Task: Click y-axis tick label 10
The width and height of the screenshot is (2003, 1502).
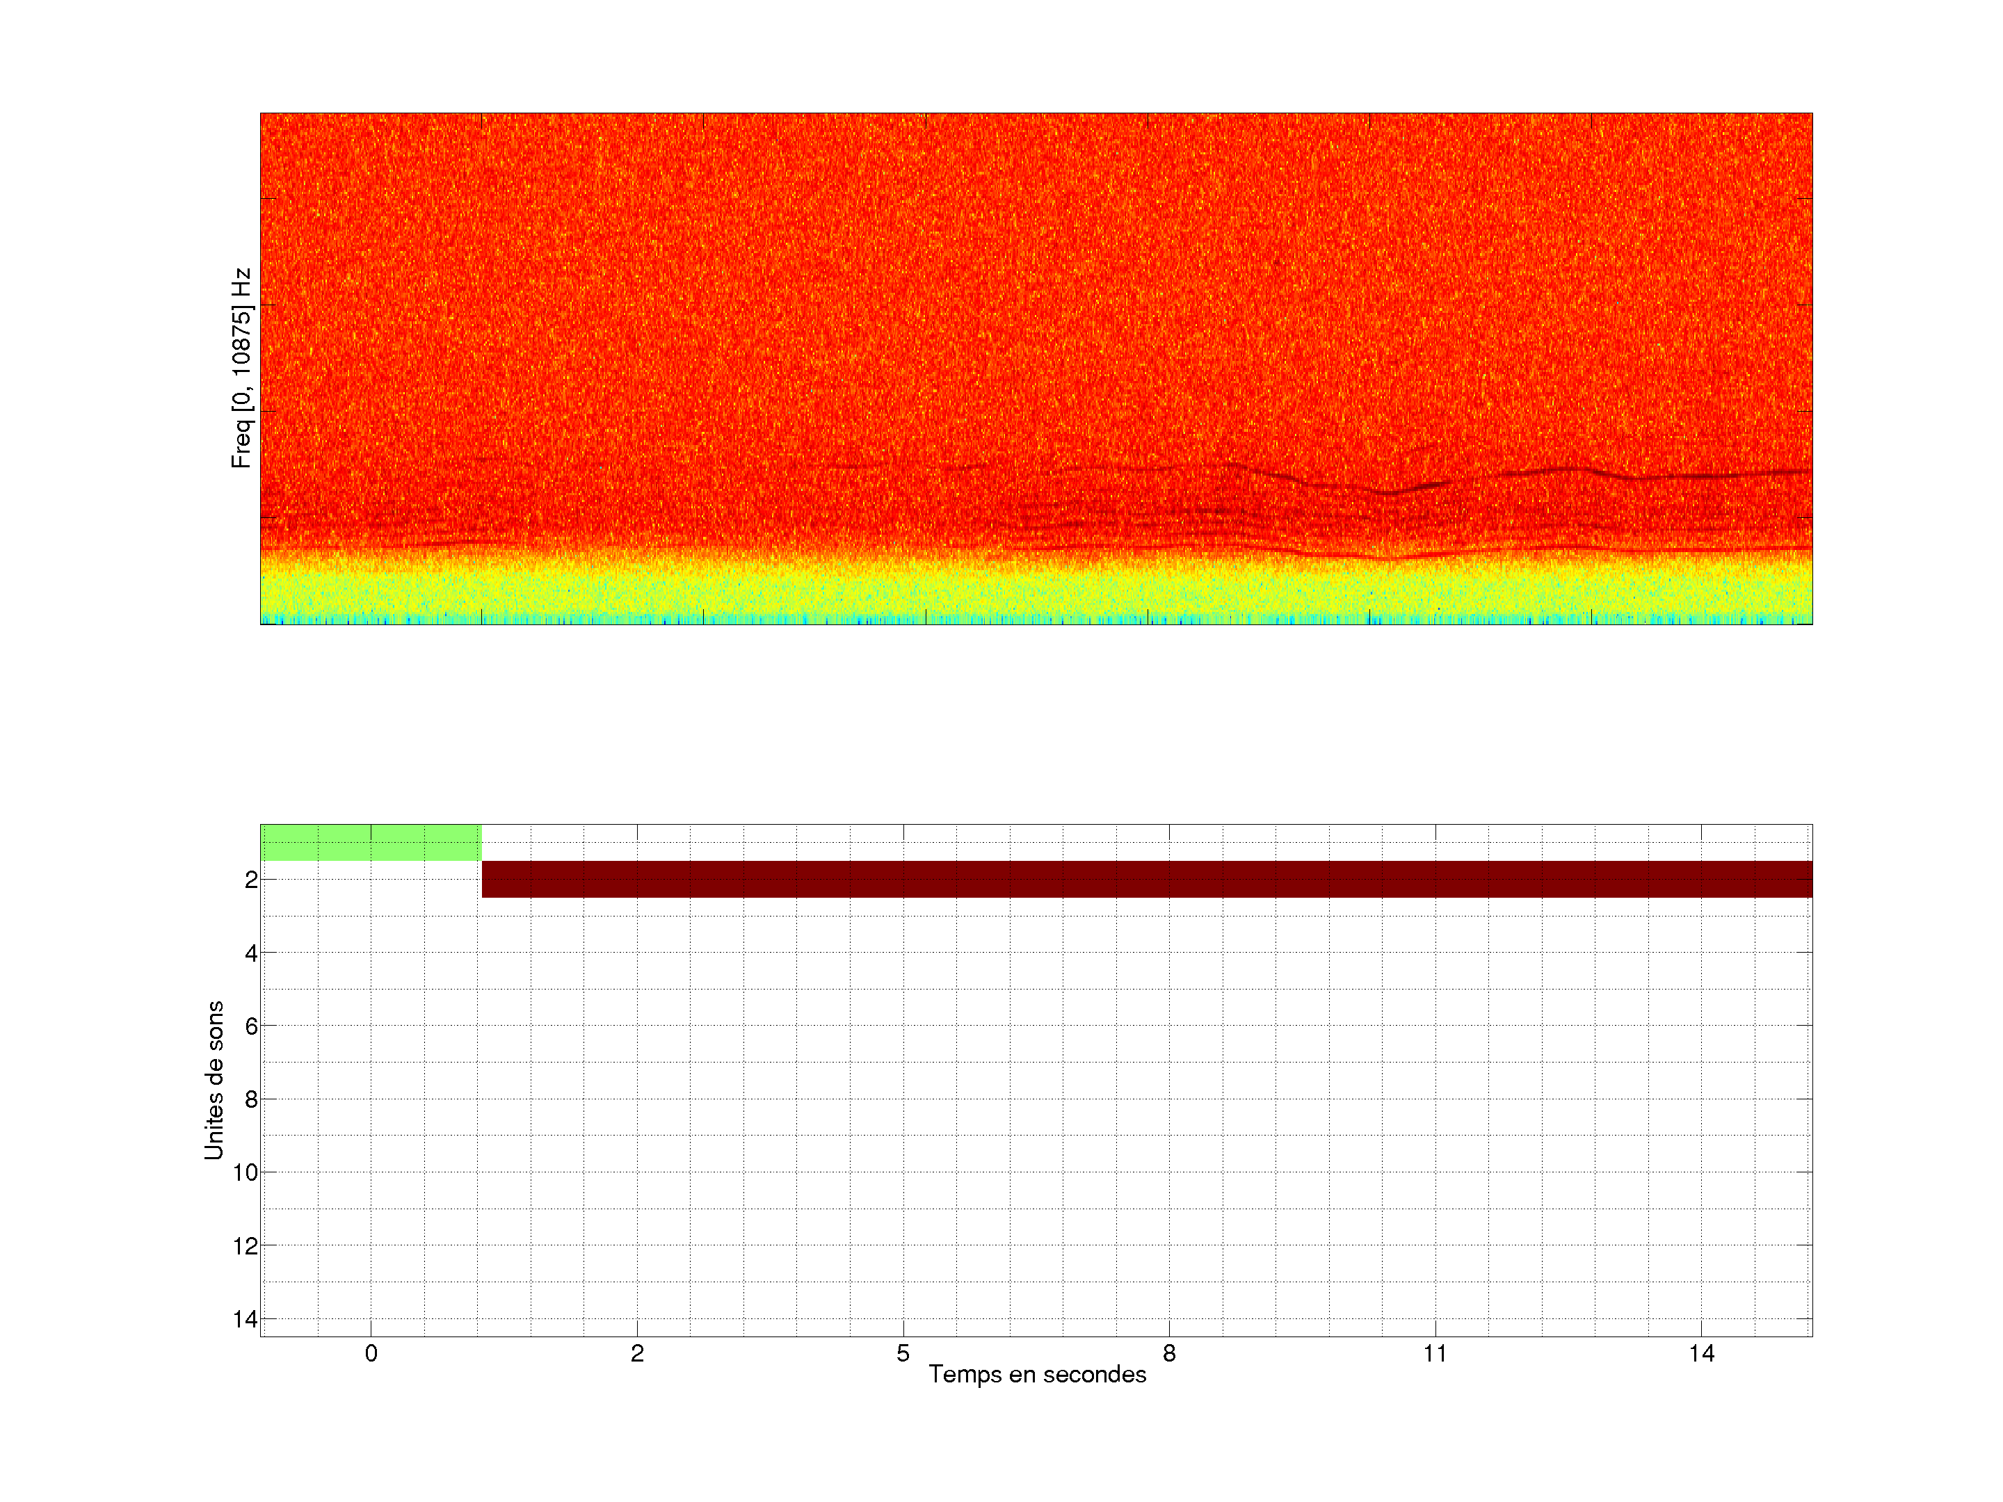Action: [x=246, y=1172]
